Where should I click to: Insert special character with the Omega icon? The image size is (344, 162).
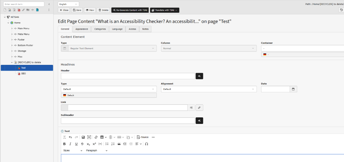[147, 144]
